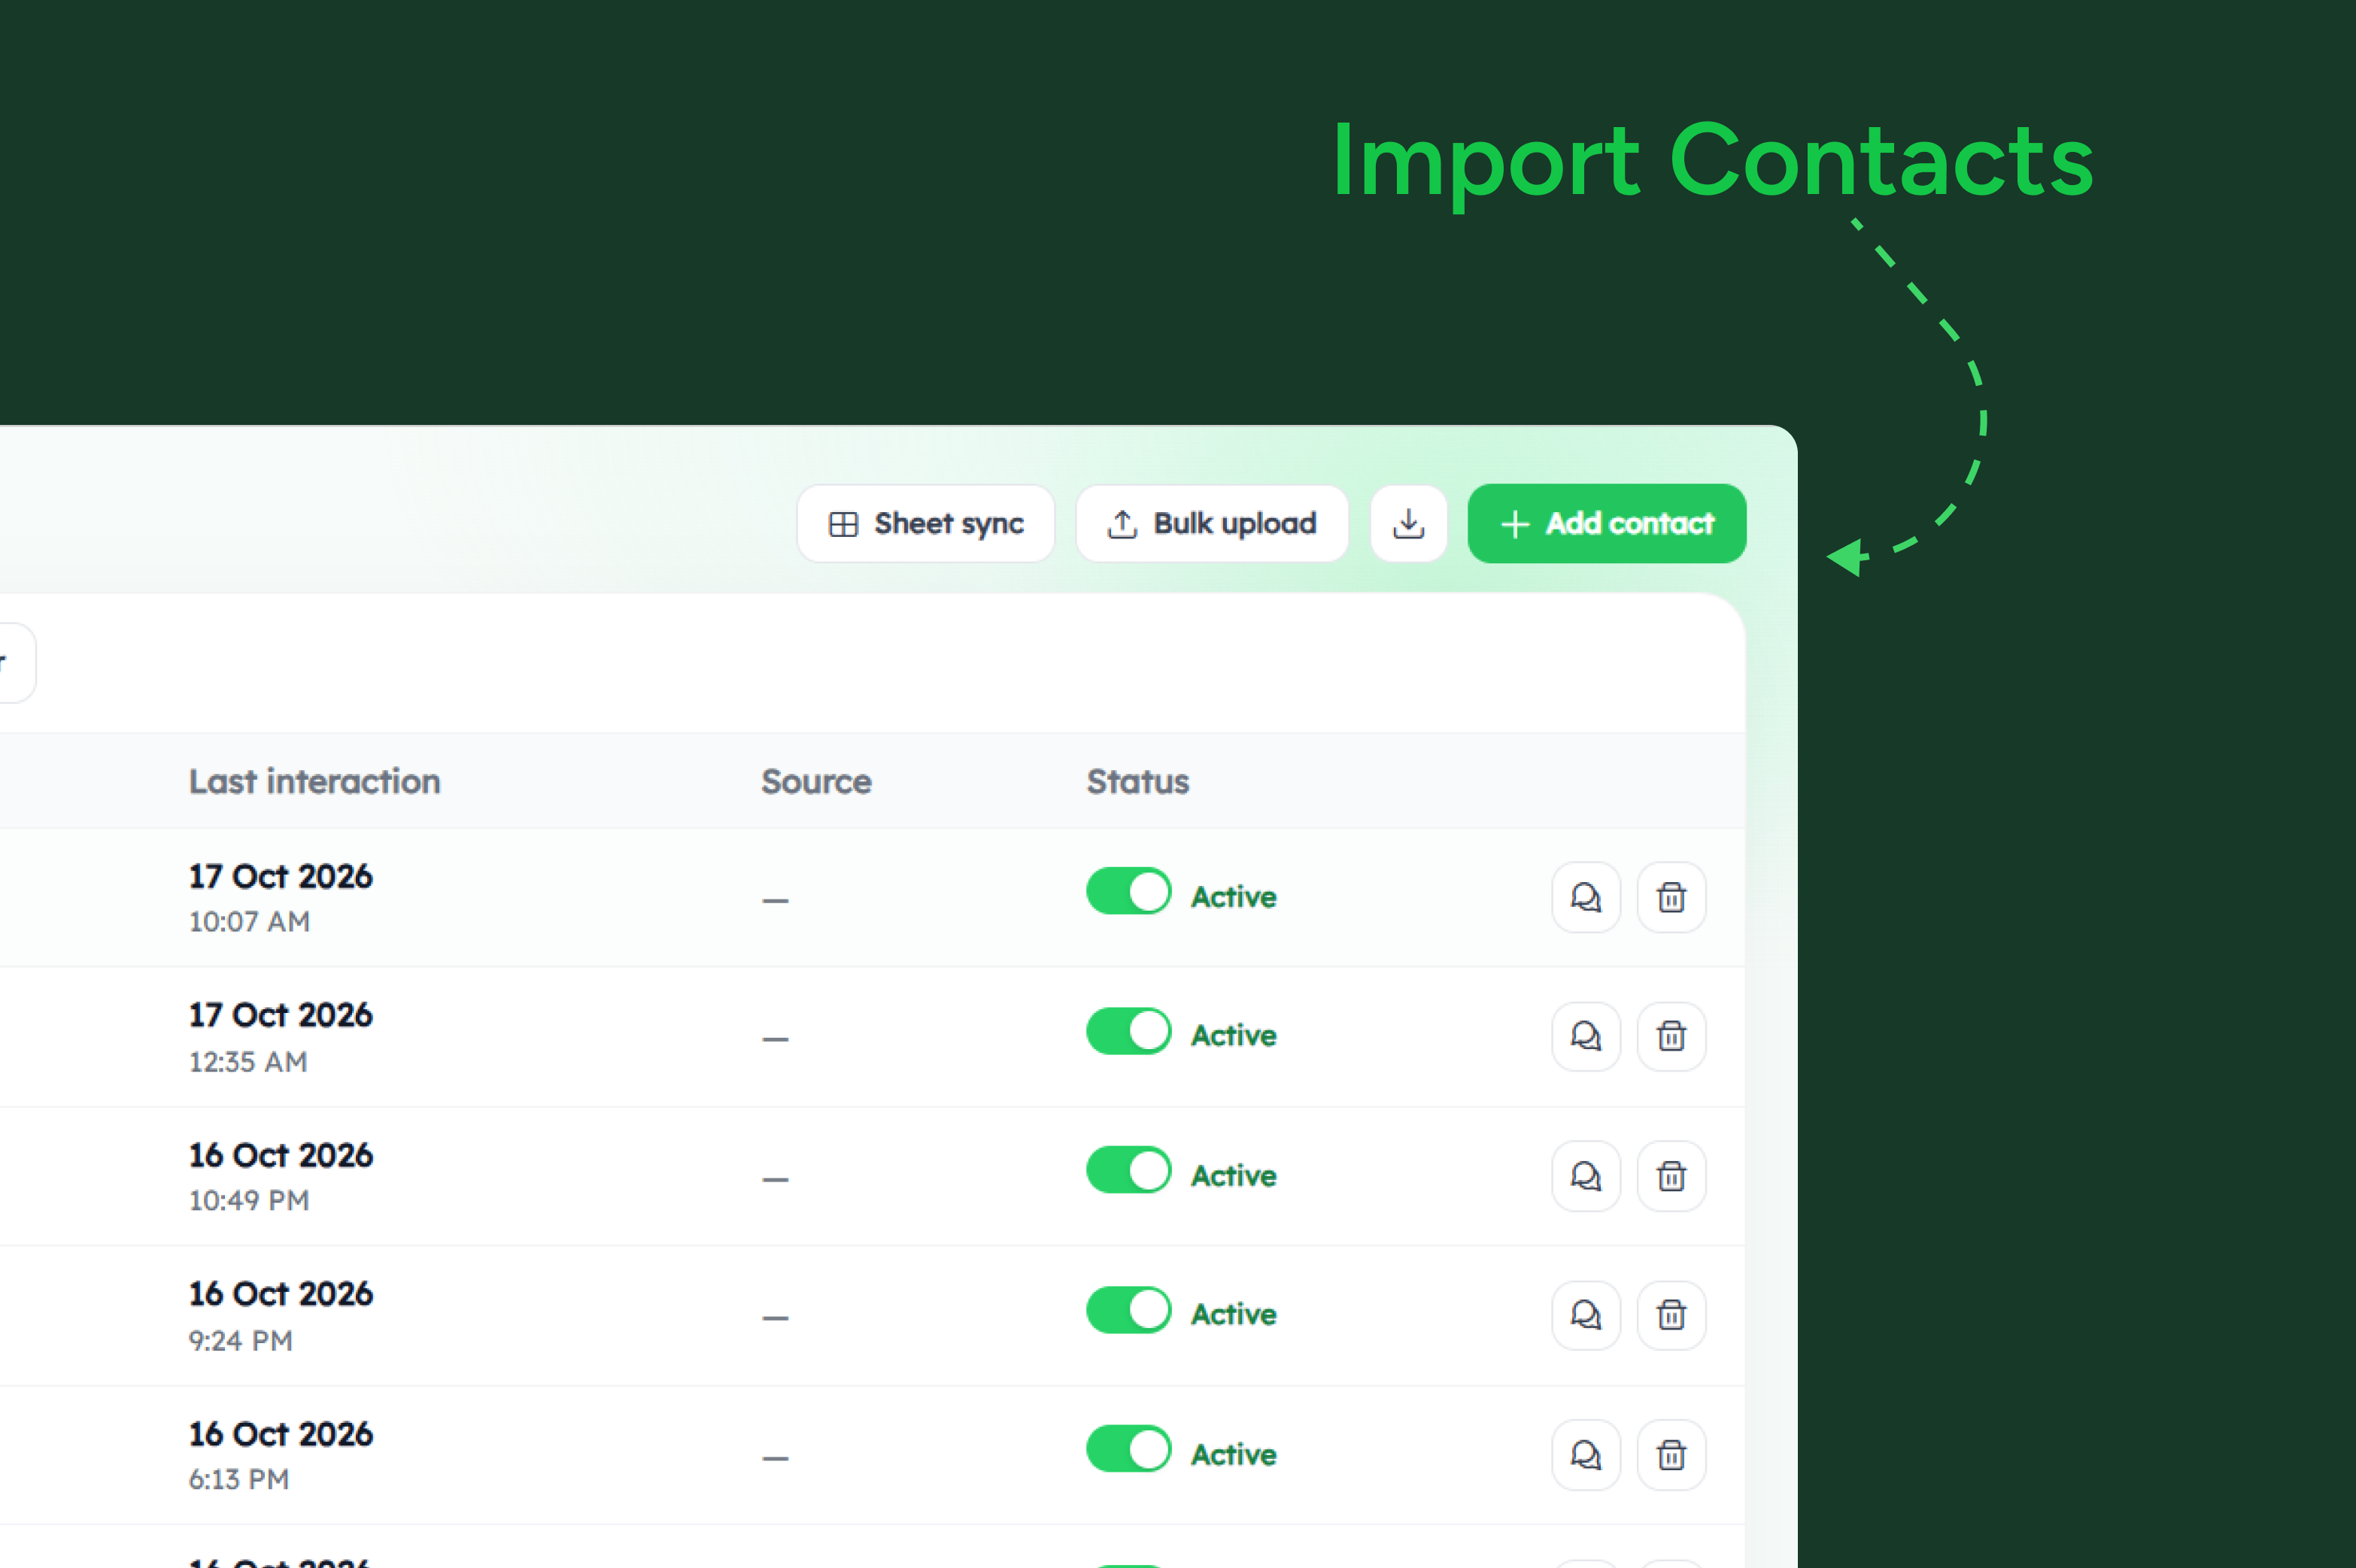
Task: Toggle Active status for 17 Oct 12:35 AM row
Action: click(1129, 1031)
